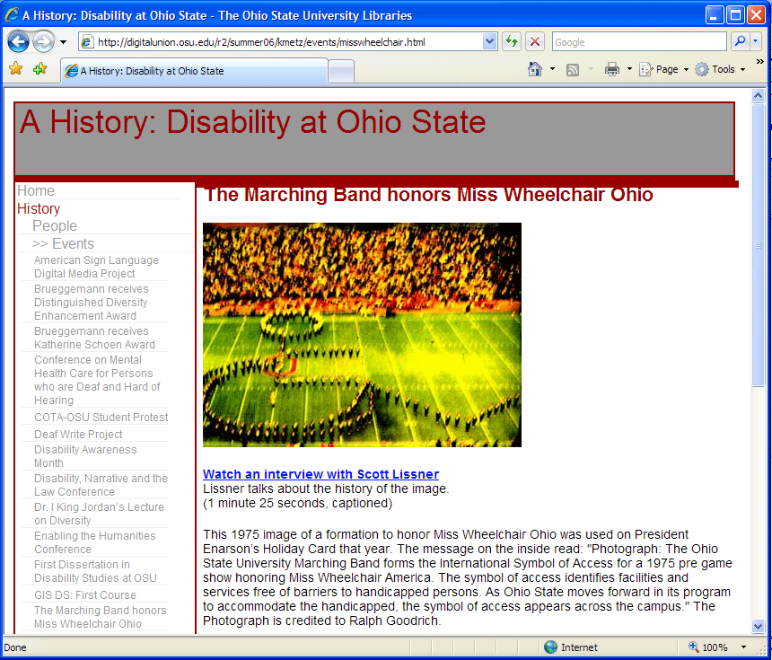Open the Print options dropdown arrow
Viewport: 772px width, 660px height.
[629, 69]
